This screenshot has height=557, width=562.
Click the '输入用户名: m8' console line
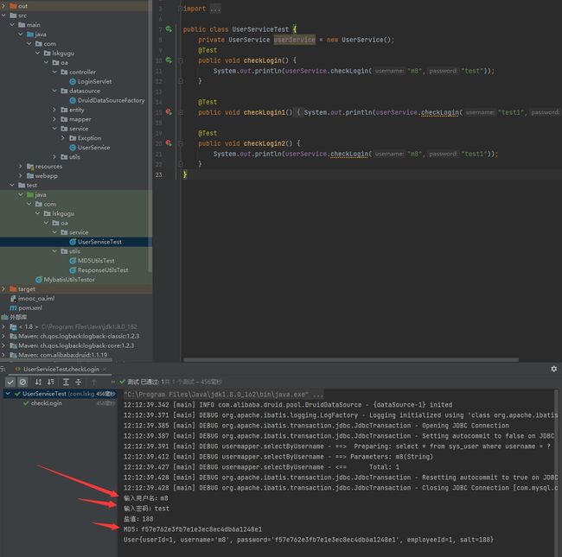tap(146, 498)
